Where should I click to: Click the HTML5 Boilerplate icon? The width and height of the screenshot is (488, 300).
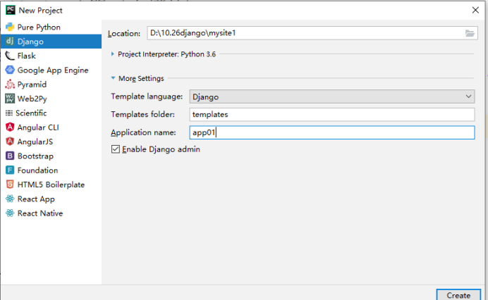(x=10, y=185)
